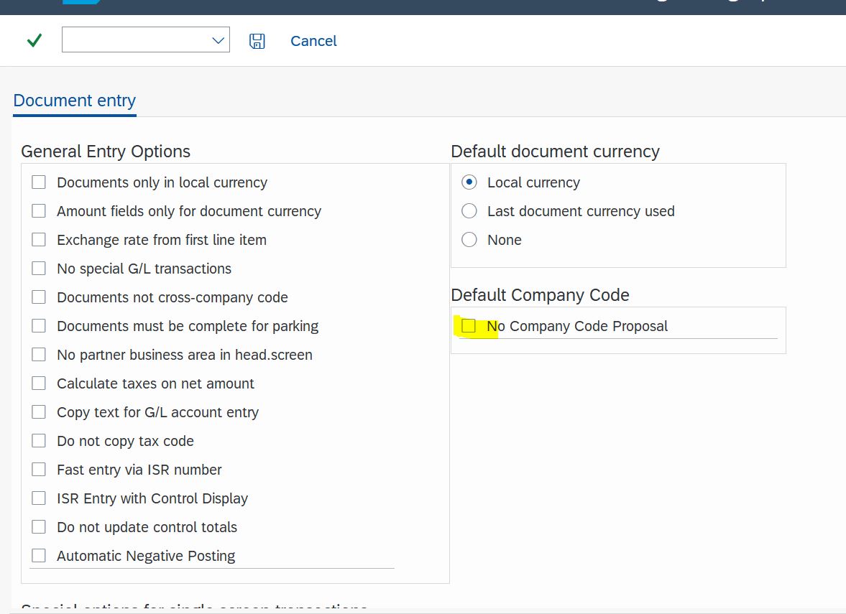Check Amount fields only for document currency
Viewport: 846px width, 614px height.
39,210
